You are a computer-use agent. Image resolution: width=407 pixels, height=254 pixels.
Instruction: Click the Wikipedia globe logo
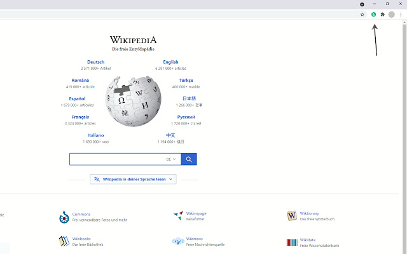(x=133, y=102)
